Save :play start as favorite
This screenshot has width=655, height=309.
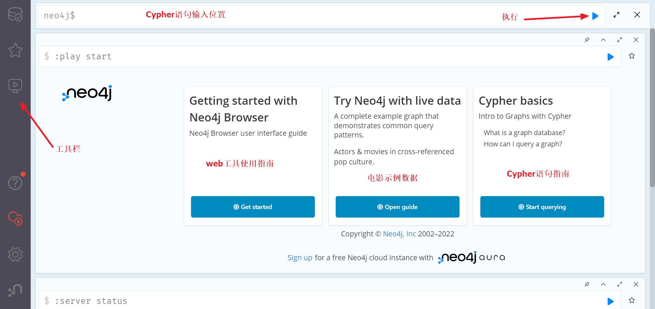pos(632,56)
